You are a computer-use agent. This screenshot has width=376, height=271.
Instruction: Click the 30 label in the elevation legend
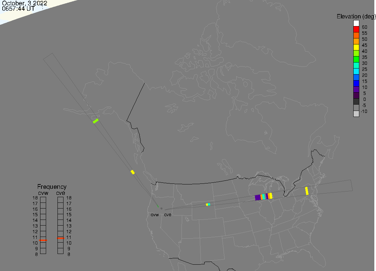pyautogui.click(x=365, y=63)
